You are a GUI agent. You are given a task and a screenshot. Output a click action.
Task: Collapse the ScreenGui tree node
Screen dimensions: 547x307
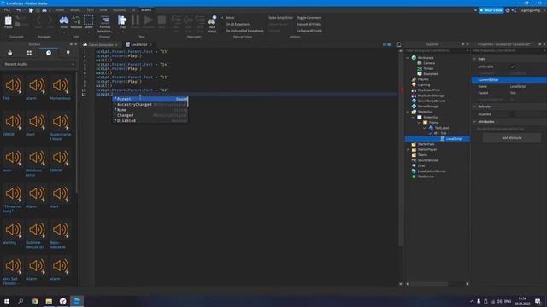(413, 118)
